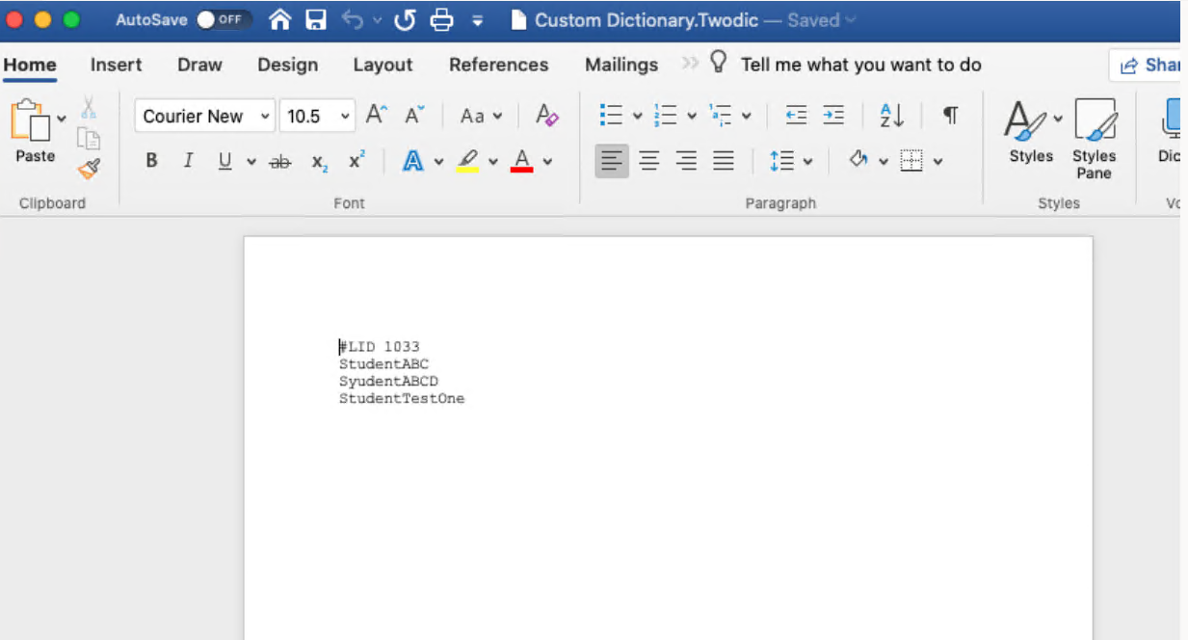
Task: Toggle Strikethrough formatting
Action: [280, 162]
